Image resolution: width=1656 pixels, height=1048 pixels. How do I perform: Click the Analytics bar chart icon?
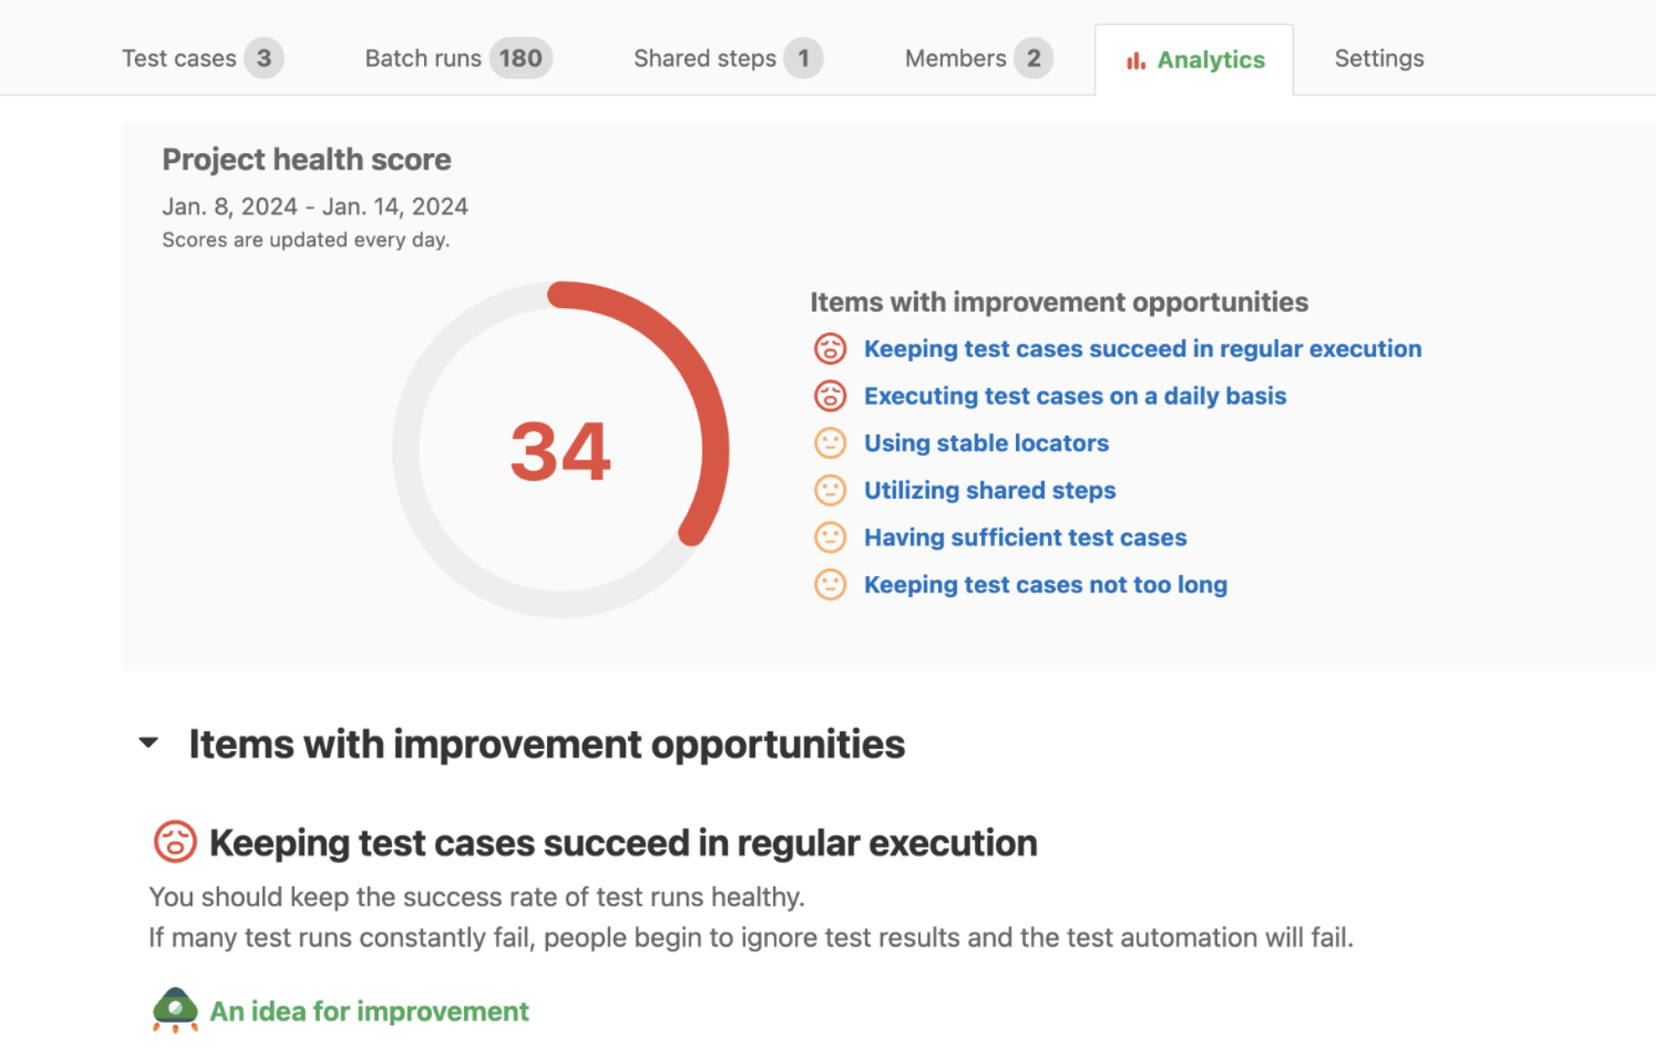[1134, 61]
